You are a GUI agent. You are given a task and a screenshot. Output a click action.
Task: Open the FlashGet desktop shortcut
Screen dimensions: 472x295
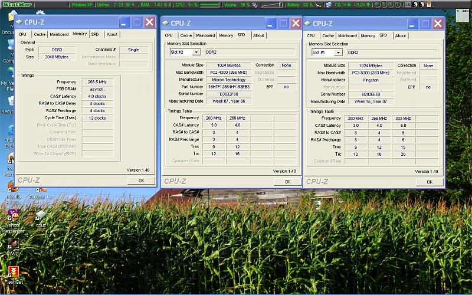click(12, 271)
